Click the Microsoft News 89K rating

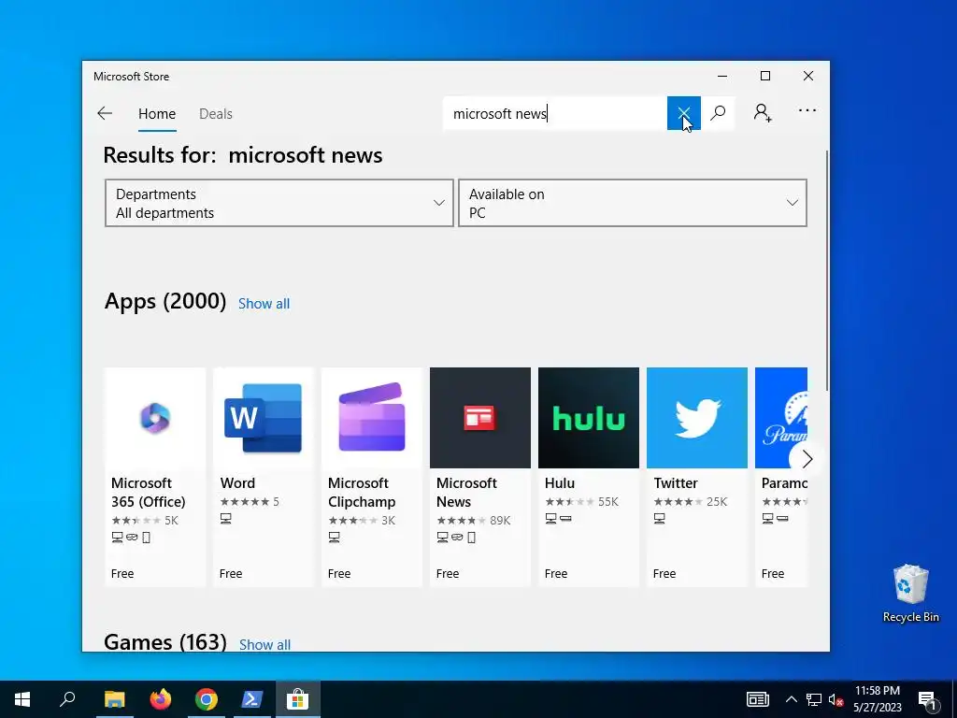click(474, 520)
